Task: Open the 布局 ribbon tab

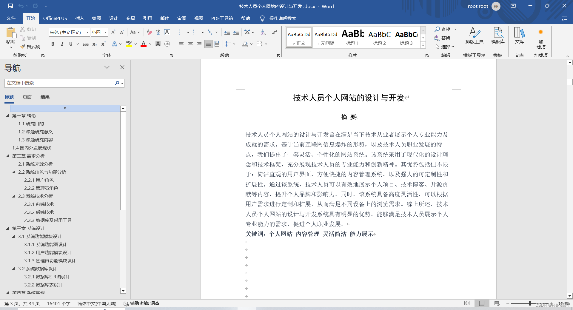Action: pos(130,18)
